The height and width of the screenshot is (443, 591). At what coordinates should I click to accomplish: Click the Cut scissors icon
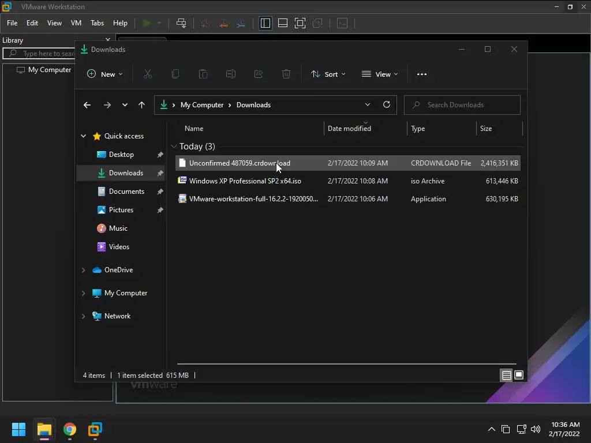tap(148, 74)
